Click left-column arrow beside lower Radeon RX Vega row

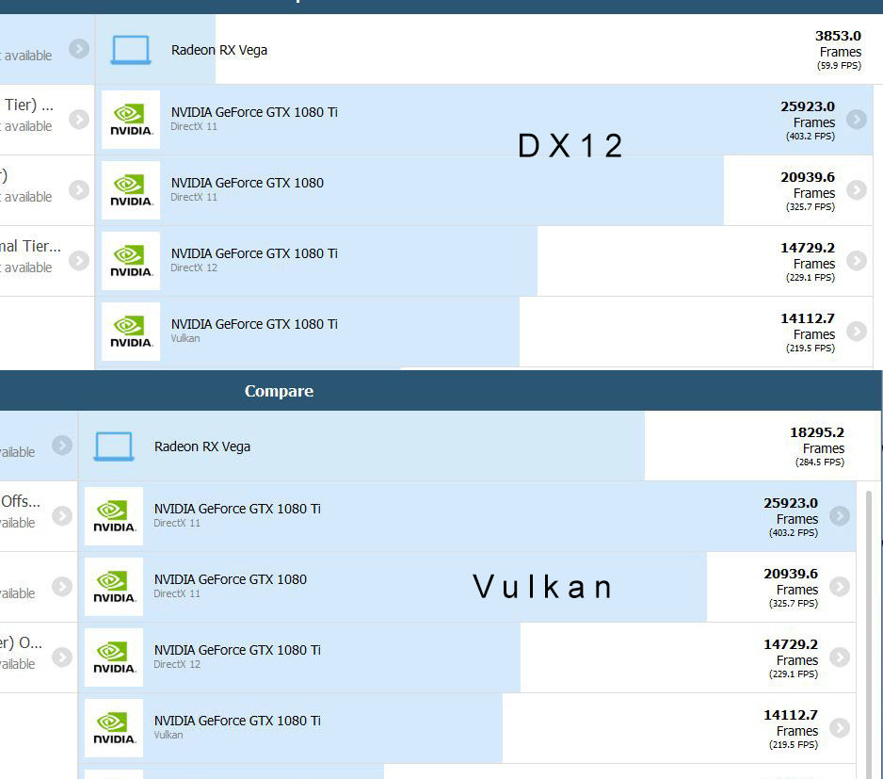coord(62,446)
